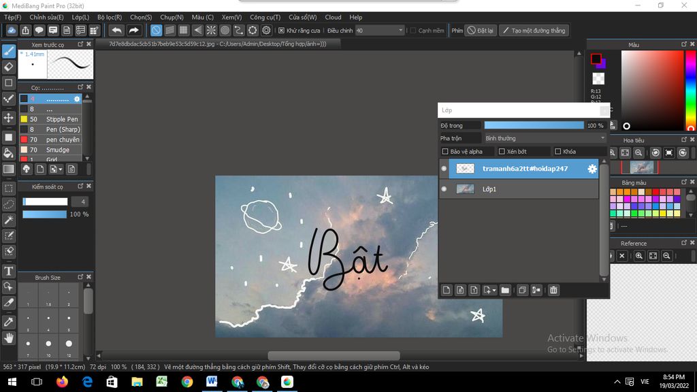Activate the Text tool

9,271
